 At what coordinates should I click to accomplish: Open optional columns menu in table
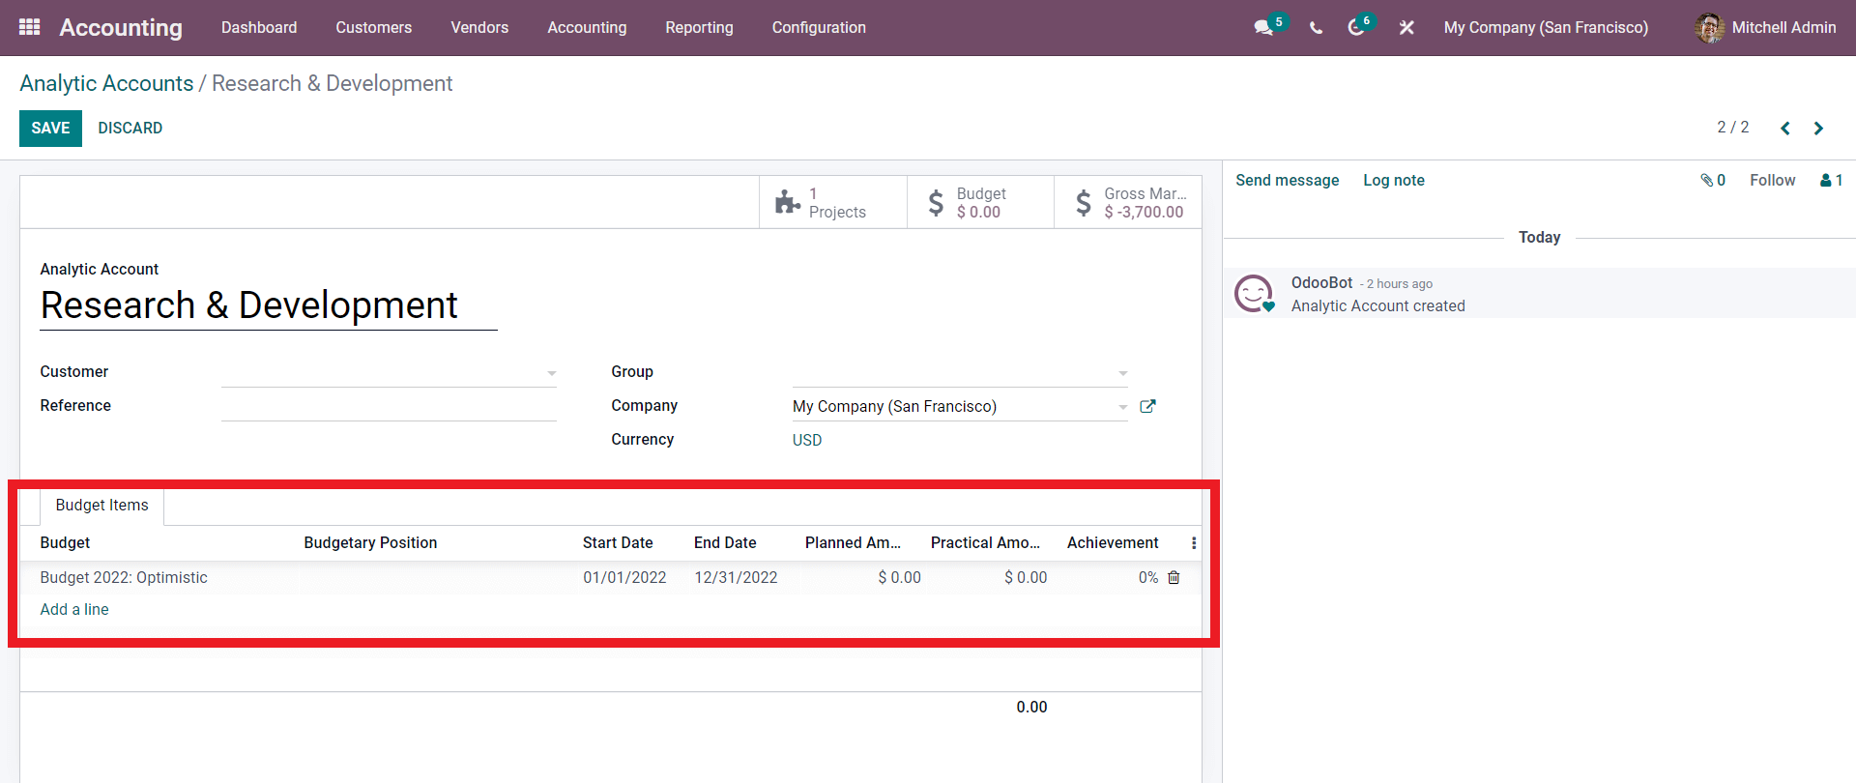coord(1194,543)
